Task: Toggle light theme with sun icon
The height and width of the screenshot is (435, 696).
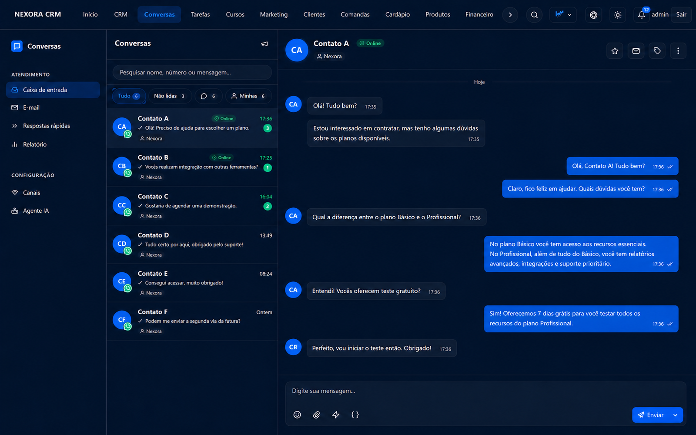Action: [x=617, y=15]
